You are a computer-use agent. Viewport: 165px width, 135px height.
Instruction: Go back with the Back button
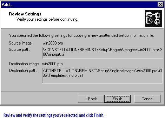(91, 99)
